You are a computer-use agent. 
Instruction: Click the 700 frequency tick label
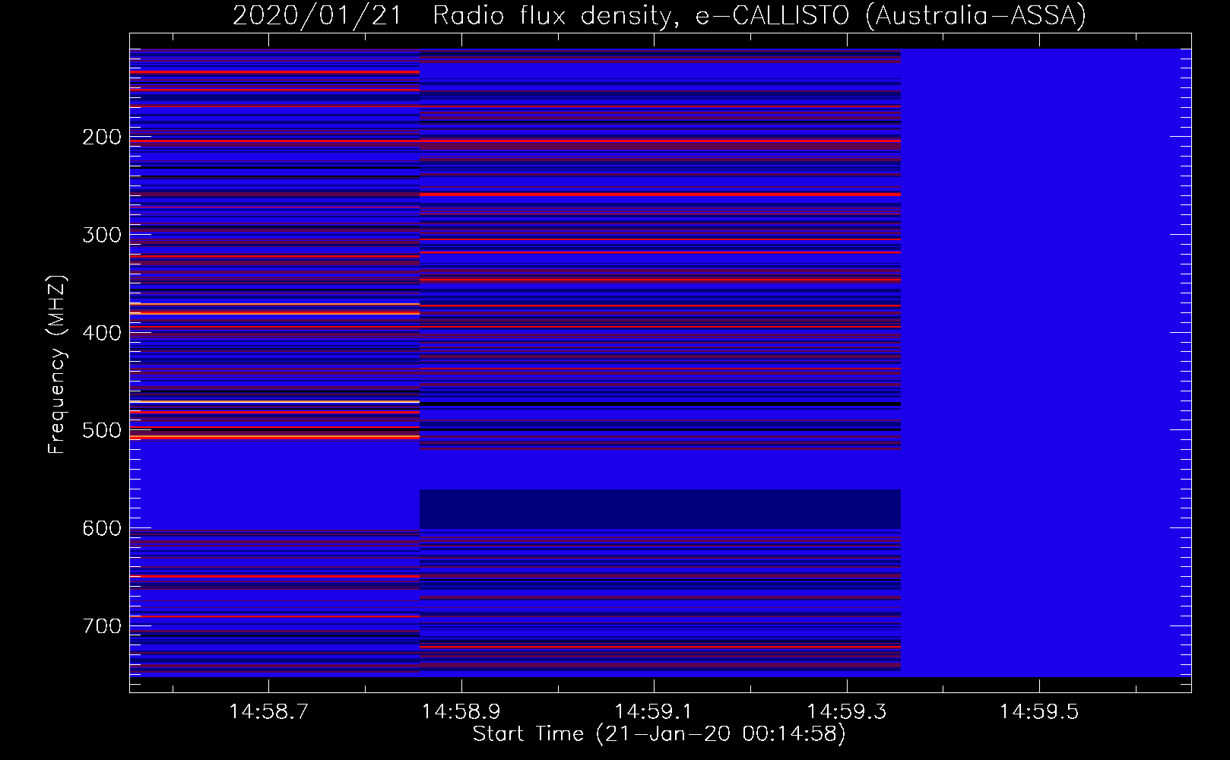pyautogui.click(x=102, y=626)
